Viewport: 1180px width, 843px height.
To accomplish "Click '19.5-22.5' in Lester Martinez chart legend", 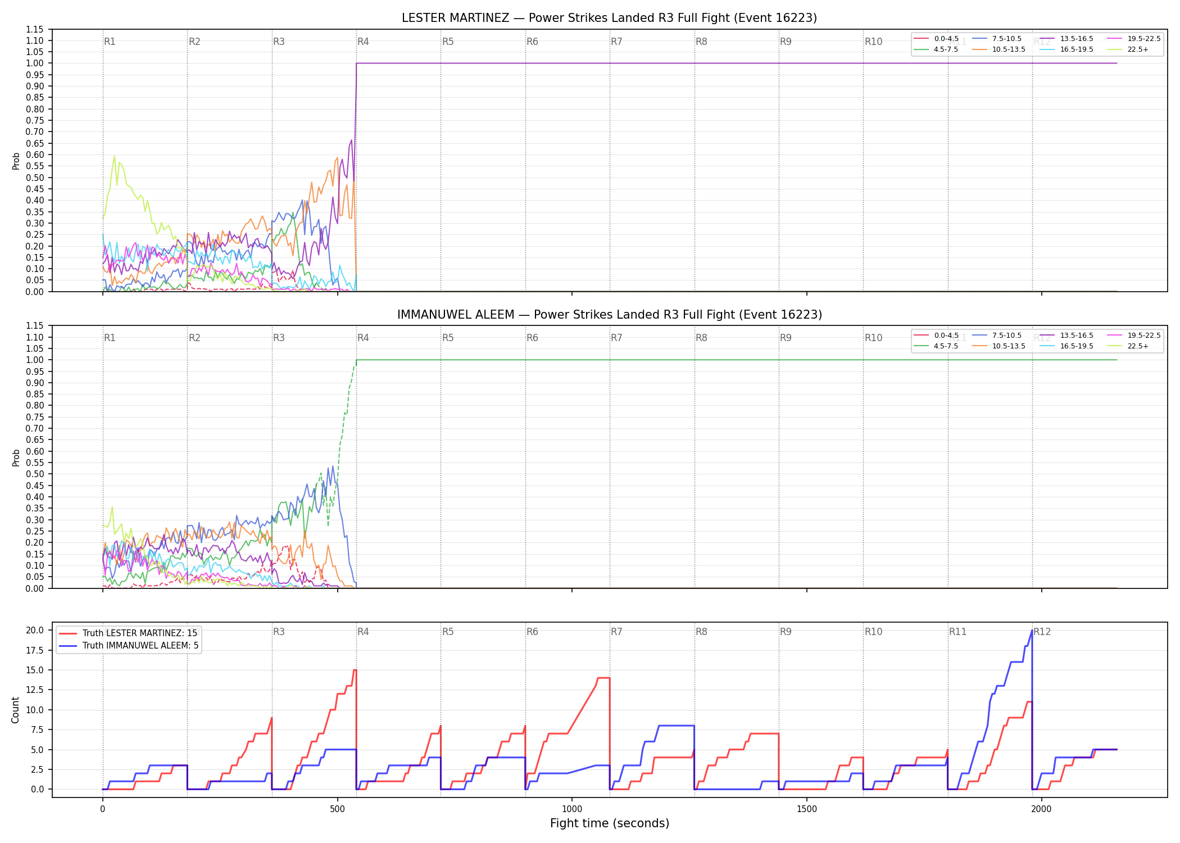I will (1144, 39).
